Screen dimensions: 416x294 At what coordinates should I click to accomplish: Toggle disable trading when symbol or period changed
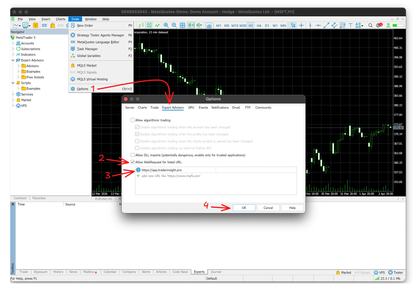click(x=137, y=141)
